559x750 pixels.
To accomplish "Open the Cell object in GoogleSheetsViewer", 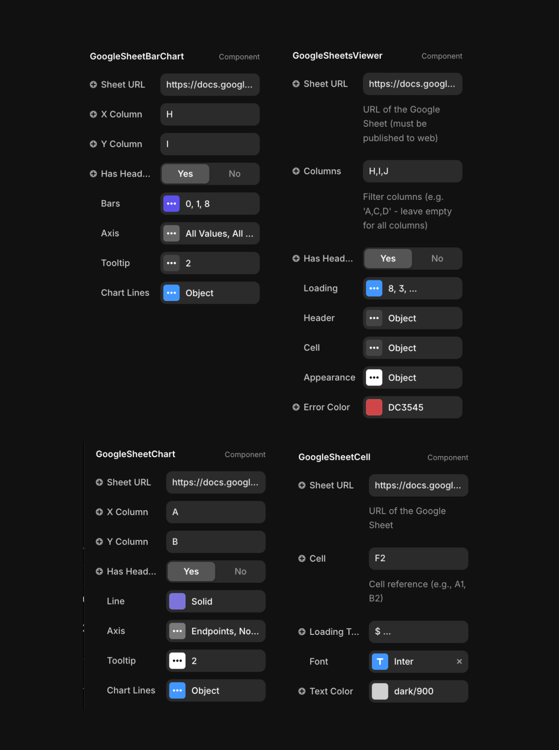I will pos(413,348).
